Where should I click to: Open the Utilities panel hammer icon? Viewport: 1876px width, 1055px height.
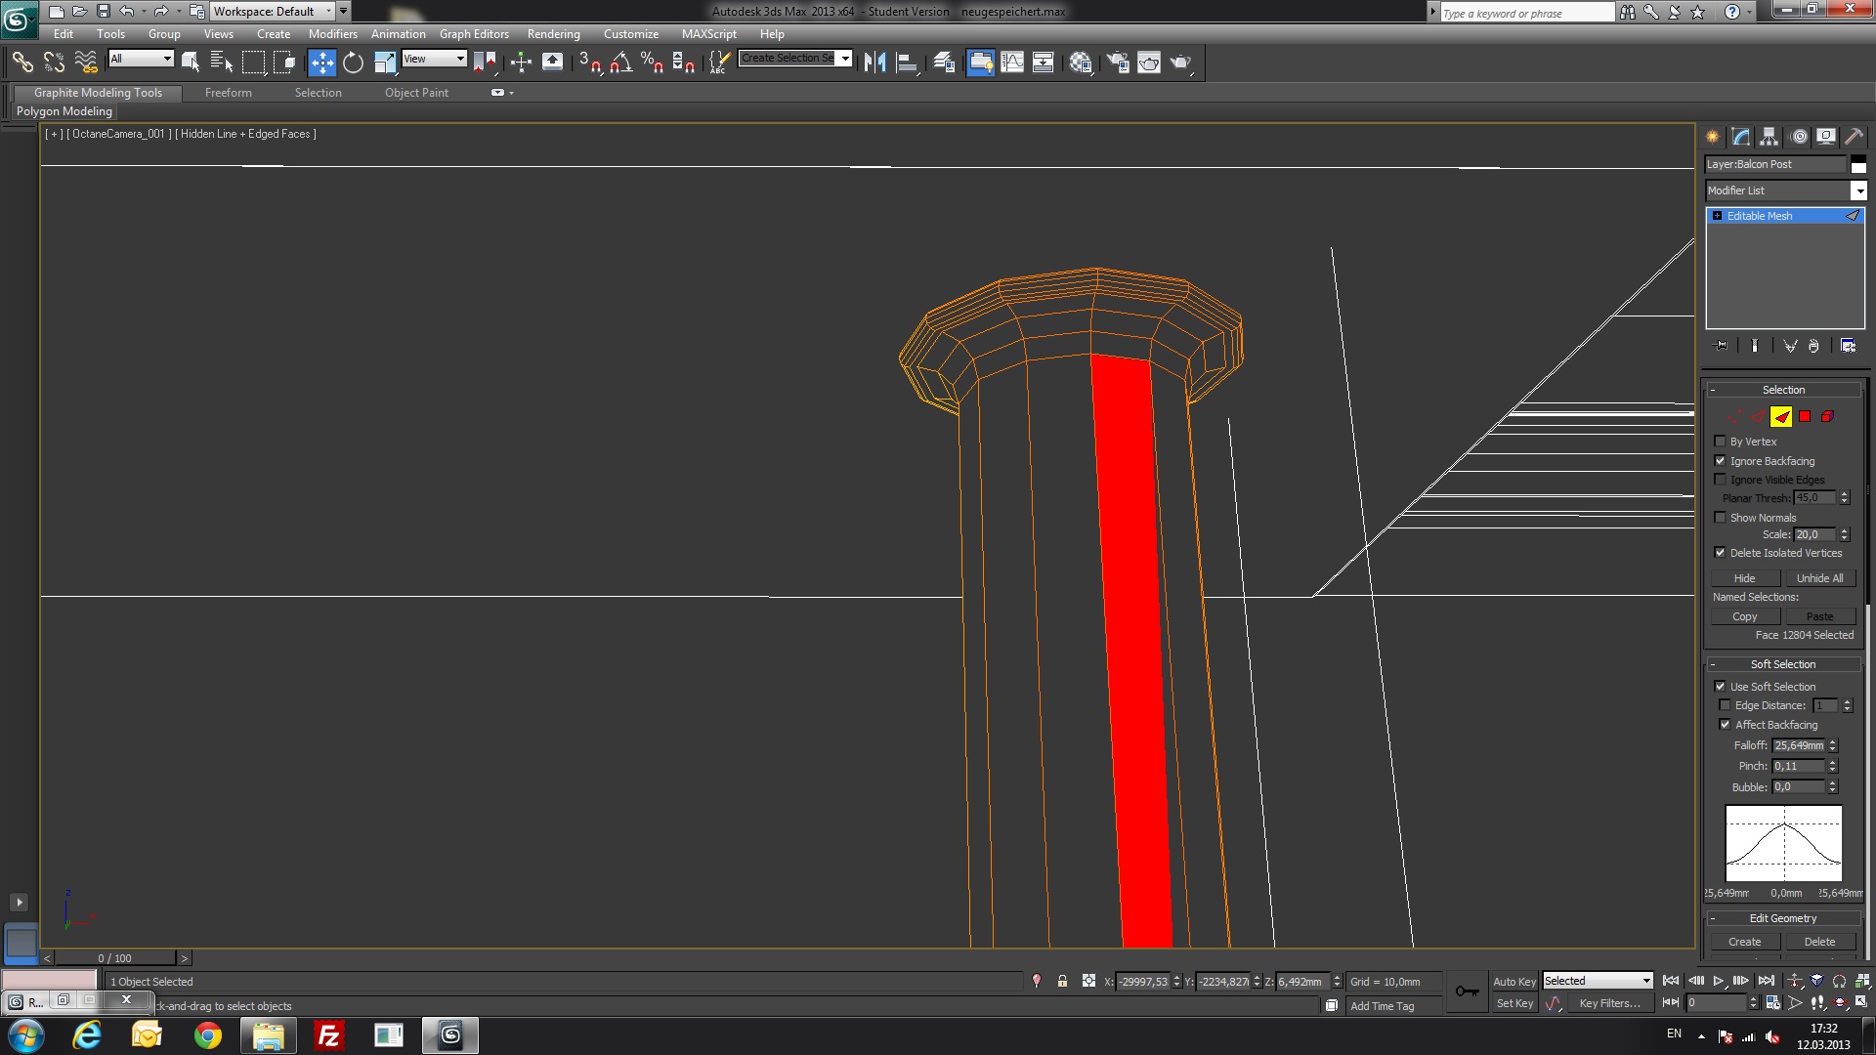(x=1854, y=137)
